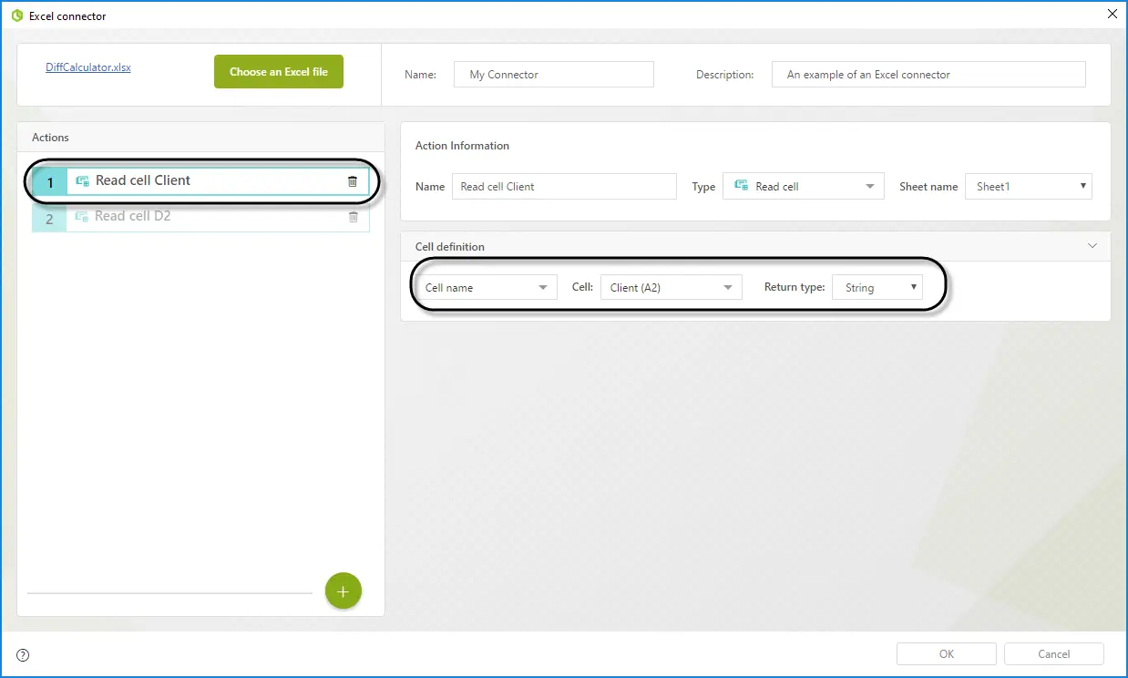Delete the Read cell Client action
Image resolution: width=1128 pixels, height=678 pixels.
pyautogui.click(x=353, y=181)
